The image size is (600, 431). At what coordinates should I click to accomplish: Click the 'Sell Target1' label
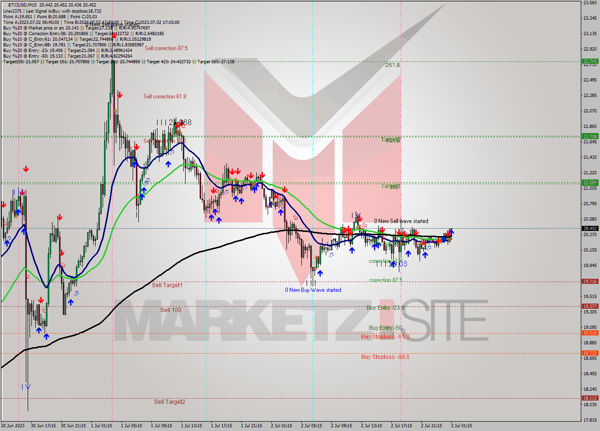pyautogui.click(x=167, y=285)
